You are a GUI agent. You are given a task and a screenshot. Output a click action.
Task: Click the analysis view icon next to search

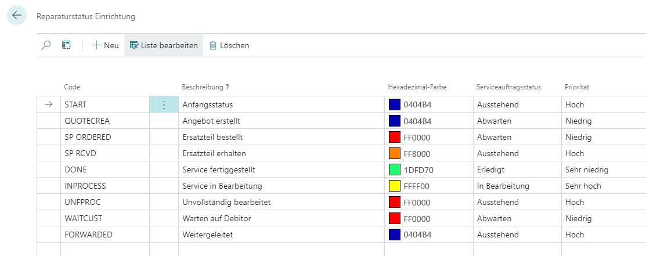pos(66,45)
